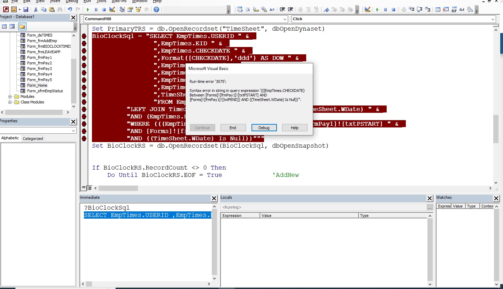
Task: Toggle Bookmark with the blue flag icon
Action: tap(326, 9)
